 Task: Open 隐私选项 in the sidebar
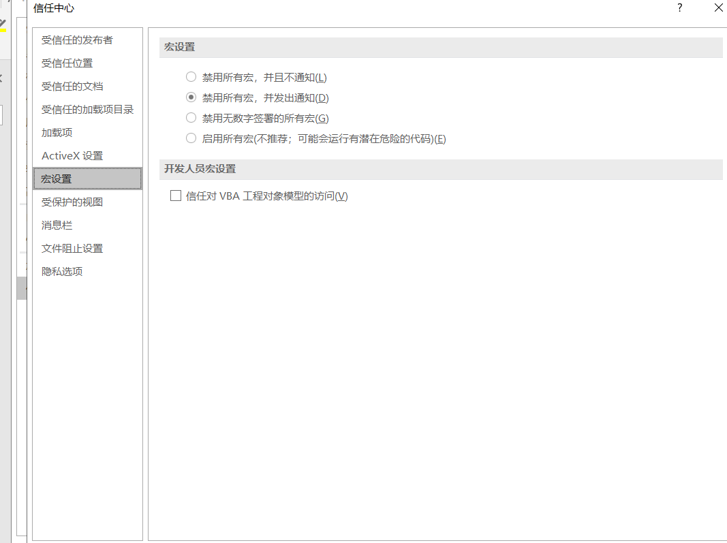coord(62,272)
